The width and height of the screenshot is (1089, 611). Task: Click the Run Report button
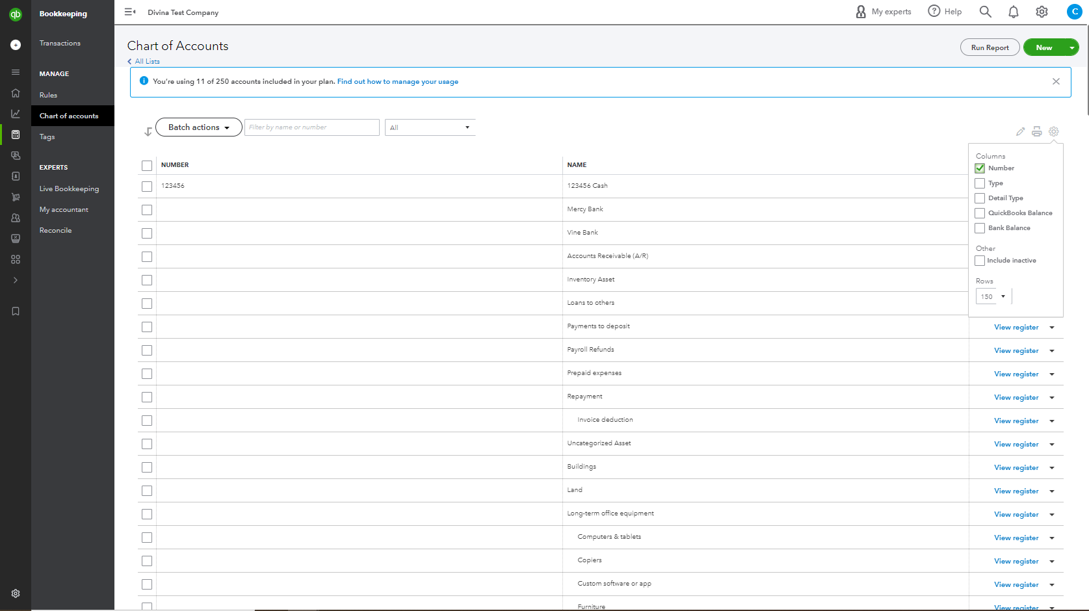coord(990,47)
